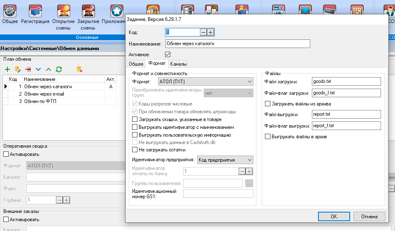Open the Формат АТОЛ (TXT) dropdown in dialog
The height and width of the screenshot is (231, 395).
(x=206, y=82)
